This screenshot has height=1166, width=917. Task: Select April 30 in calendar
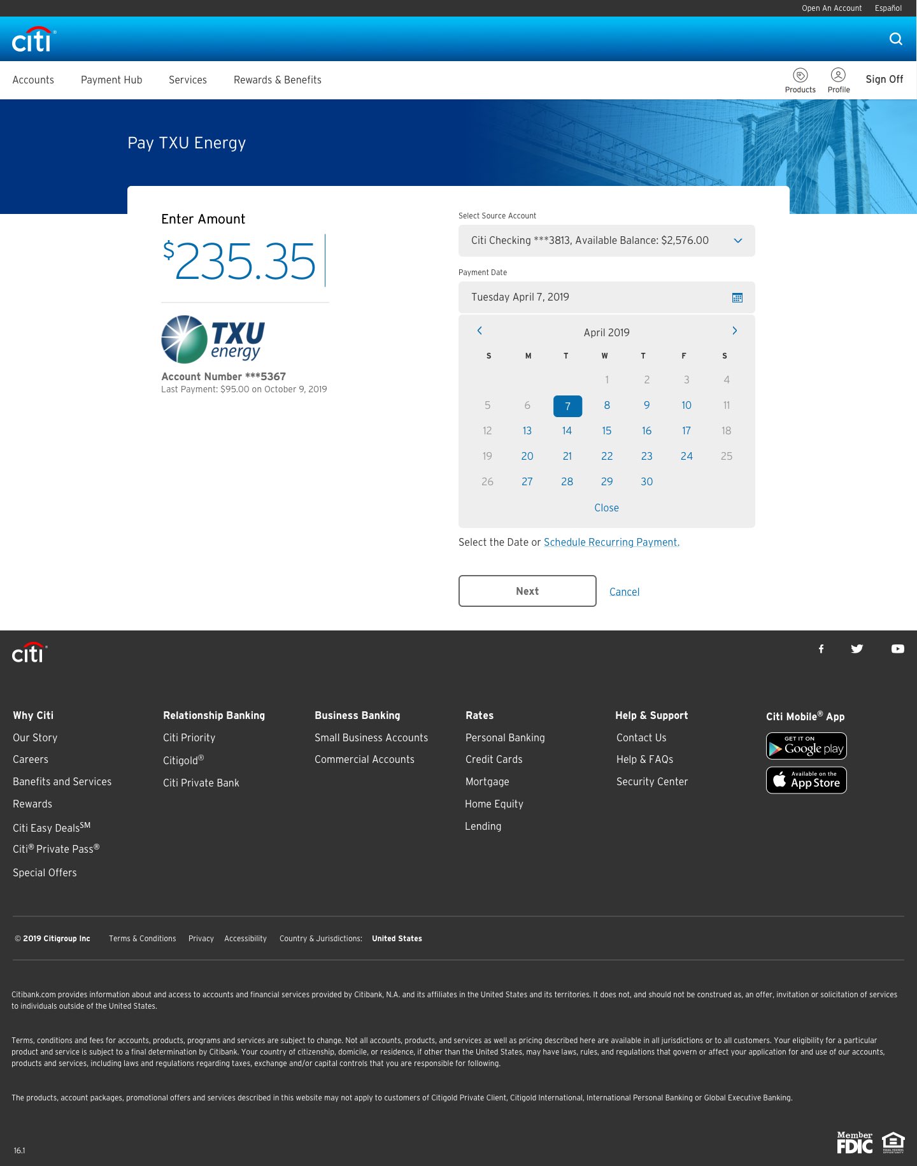[646, 481]
